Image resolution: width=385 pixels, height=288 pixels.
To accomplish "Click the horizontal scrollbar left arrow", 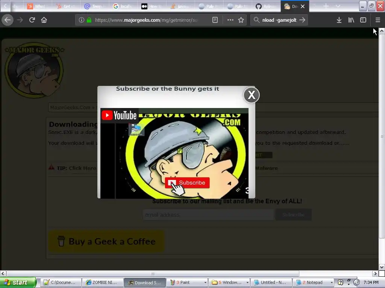I will tap(3, 273).
